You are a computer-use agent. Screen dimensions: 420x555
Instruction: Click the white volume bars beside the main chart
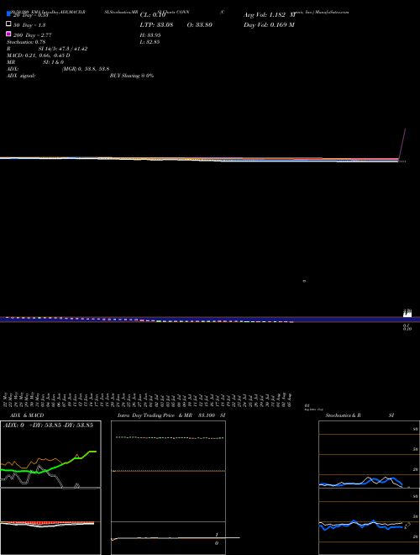(407, 313)
